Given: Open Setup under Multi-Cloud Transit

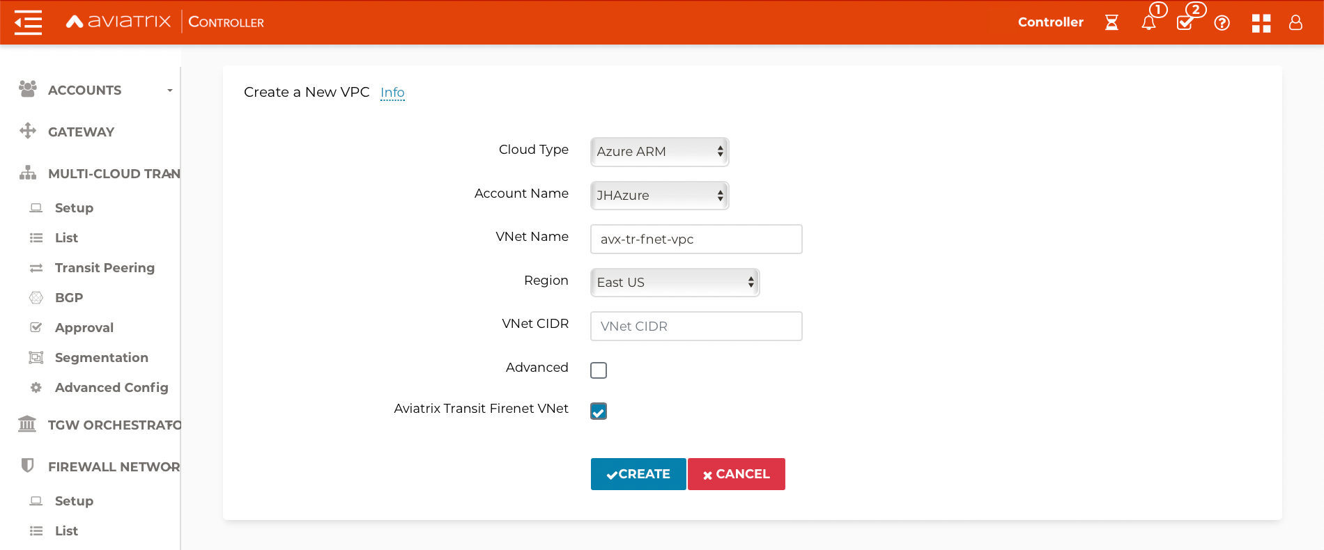Looking at the screenshot, I should (74, 208).
